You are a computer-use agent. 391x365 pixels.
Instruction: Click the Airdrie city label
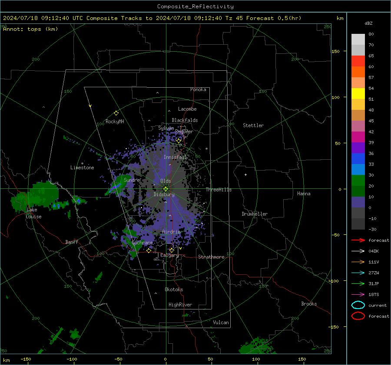171,232
